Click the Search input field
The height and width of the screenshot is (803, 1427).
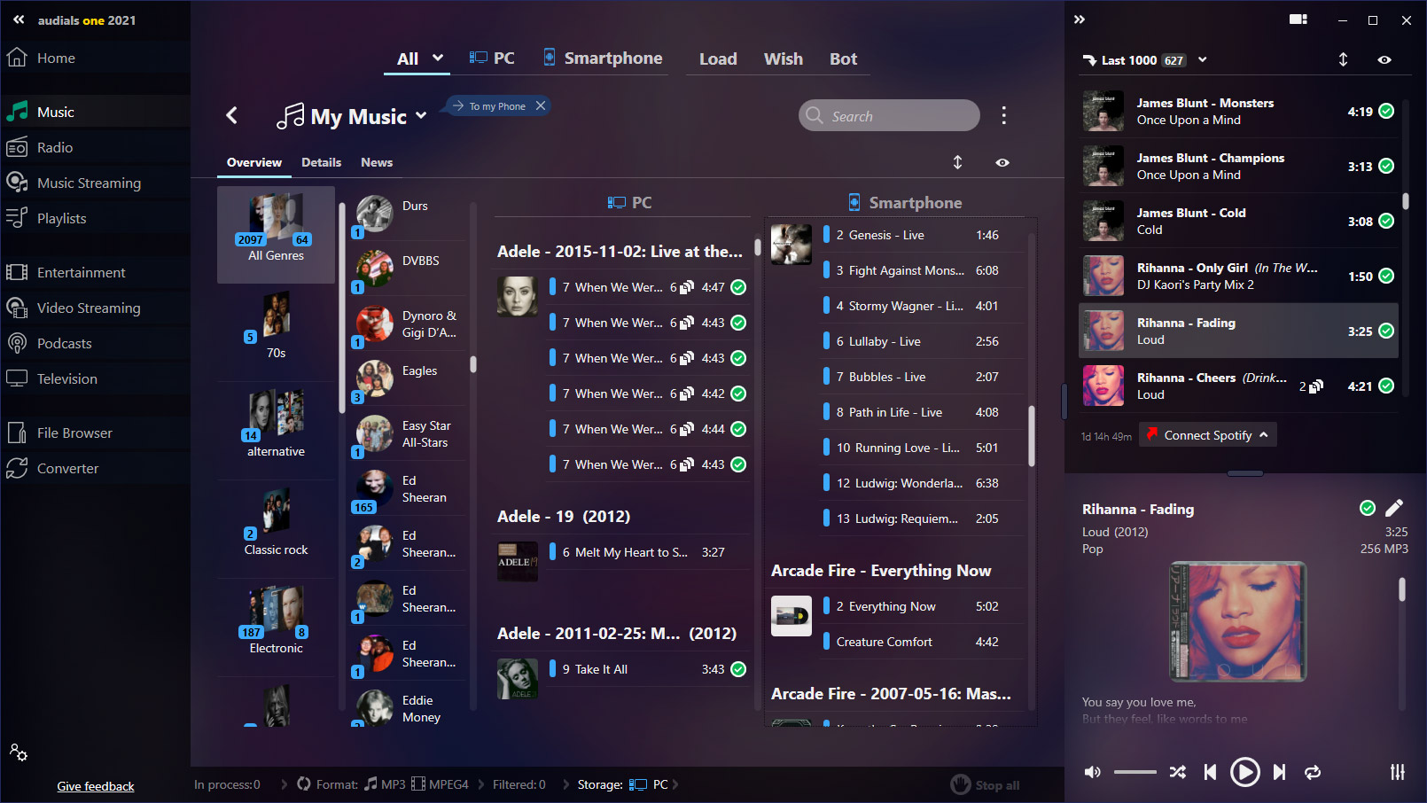[x=889, y=116]
